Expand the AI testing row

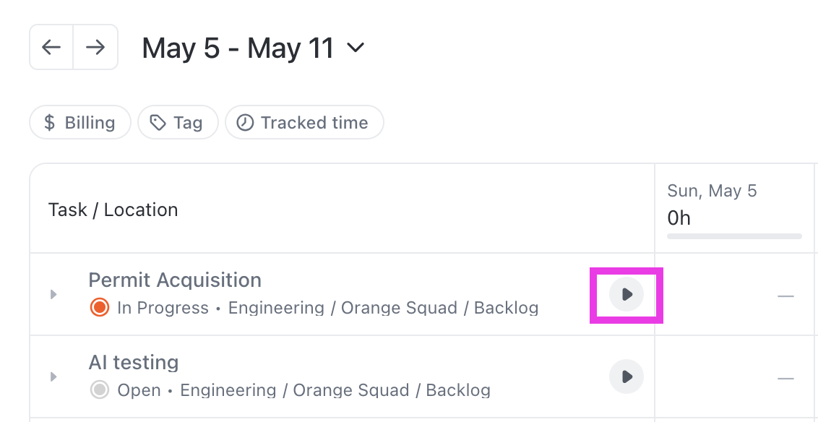click(x=53, y=376)
